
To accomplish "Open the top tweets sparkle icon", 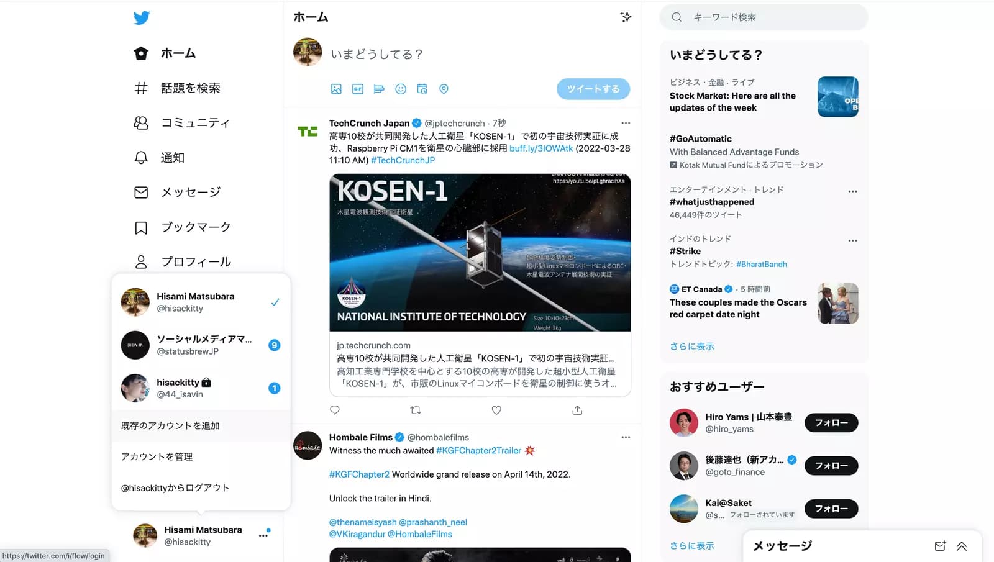I will click(626, 17).
